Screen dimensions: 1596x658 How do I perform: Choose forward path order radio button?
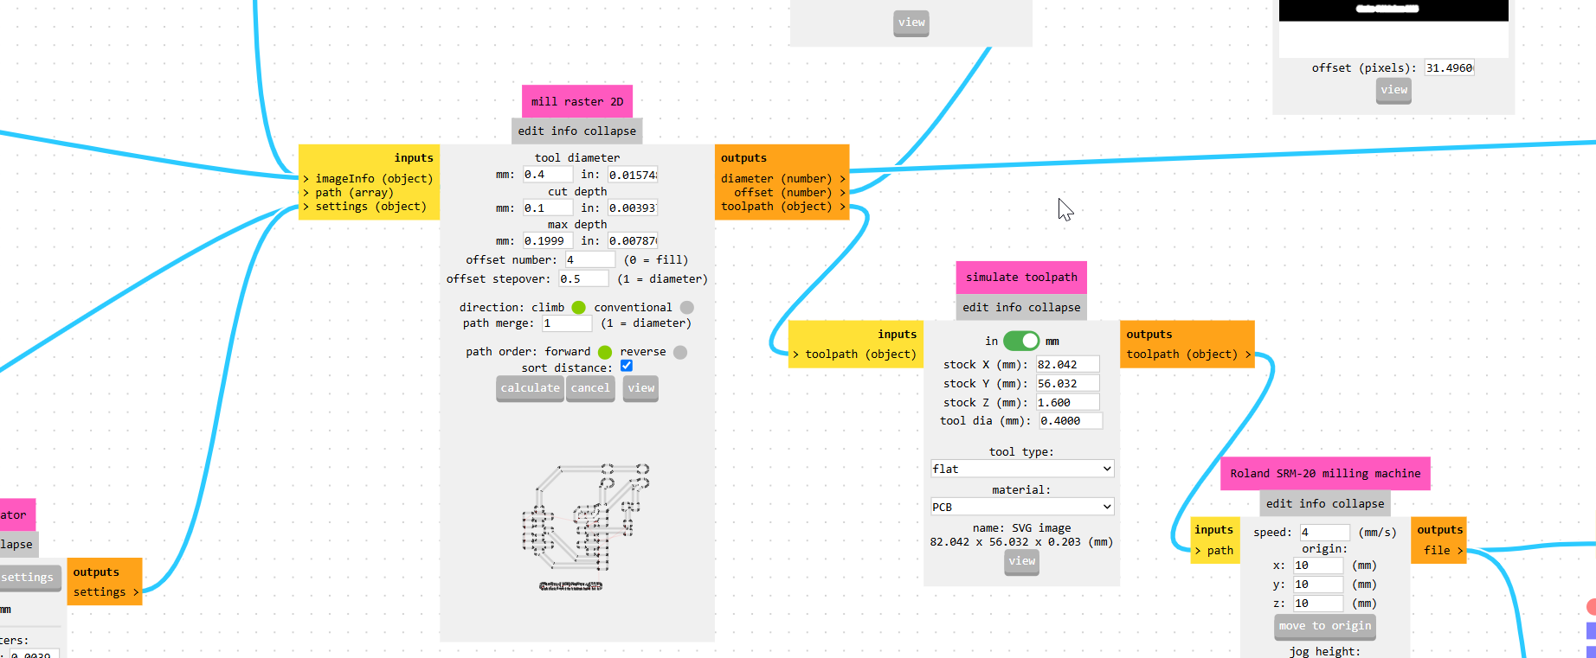(x=605, y=352)
